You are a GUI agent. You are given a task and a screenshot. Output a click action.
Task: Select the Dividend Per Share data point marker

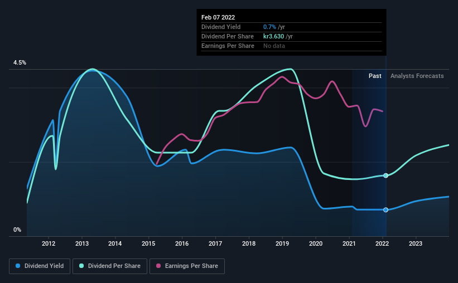point(385,175)
